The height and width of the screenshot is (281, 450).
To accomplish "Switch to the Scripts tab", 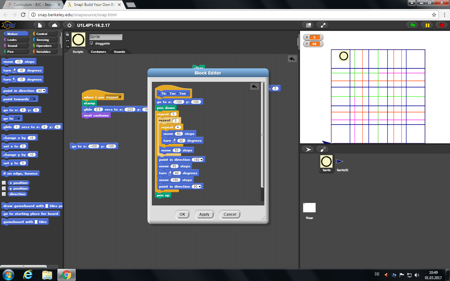I will pos(78,52).
